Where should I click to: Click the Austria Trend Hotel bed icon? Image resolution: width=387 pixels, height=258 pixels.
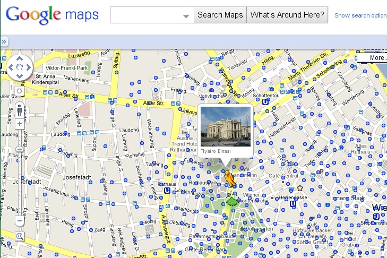point(184,132)
